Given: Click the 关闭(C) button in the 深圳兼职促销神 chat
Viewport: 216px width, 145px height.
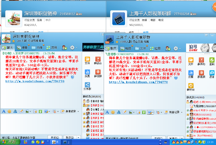Looking at the screenshot, I should (x=55, y=137).
